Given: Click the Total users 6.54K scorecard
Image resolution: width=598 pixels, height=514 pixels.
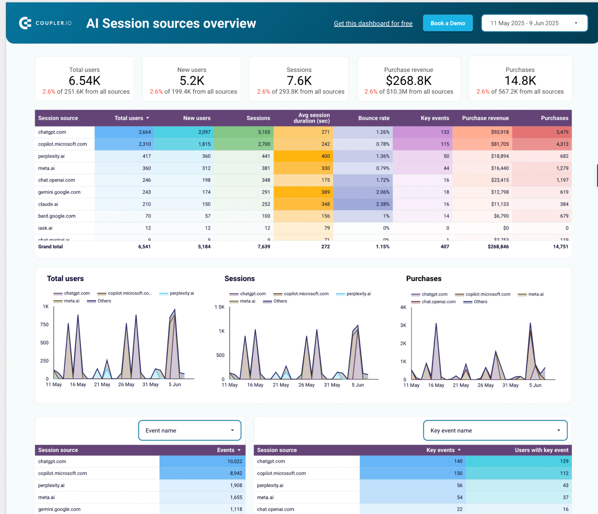Looking at the screenshot, I should click(84, 79).
